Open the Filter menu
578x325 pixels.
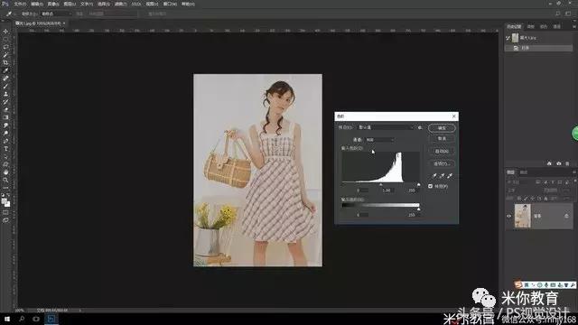click(x=120, y=4)
